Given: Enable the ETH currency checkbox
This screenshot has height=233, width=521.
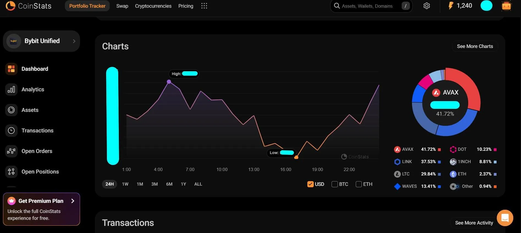Looking at the screenshot, I should coord(359,184).
